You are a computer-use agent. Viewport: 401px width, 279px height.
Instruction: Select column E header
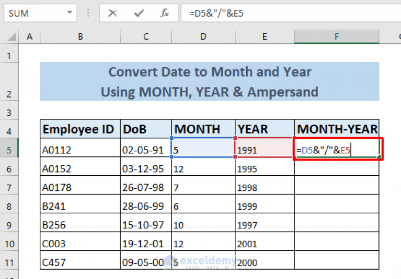265,37
